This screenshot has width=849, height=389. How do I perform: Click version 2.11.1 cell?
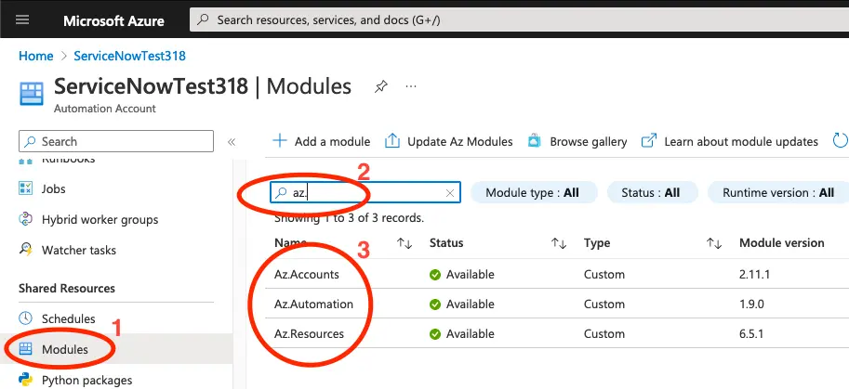pyautogui.click(x=754, y=275)
